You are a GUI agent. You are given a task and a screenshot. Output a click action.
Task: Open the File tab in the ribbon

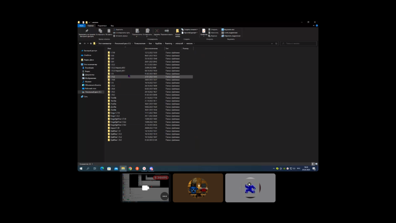pos(81,26)
